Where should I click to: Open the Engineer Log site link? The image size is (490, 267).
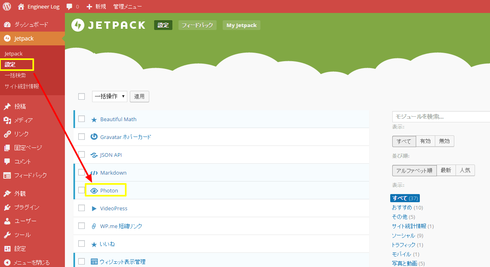43,7
